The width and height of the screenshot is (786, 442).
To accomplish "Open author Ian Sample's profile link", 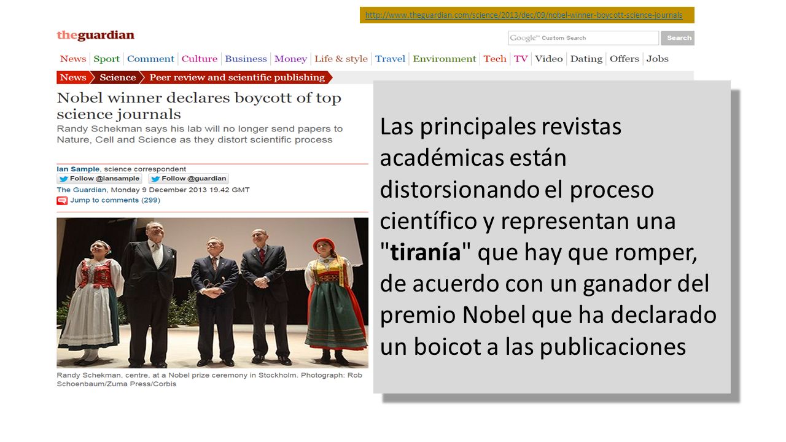I will click(x=79, y=169).
